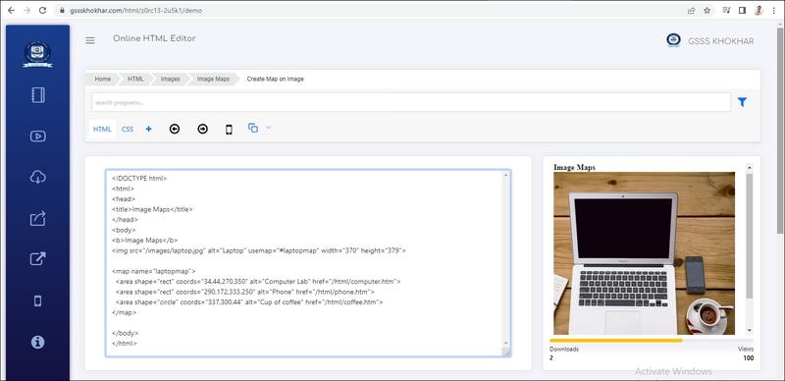The width and height of the screenshot is (785, 381).
Task: Click the right arrow circle button
Action: click(x=202, y=130)
